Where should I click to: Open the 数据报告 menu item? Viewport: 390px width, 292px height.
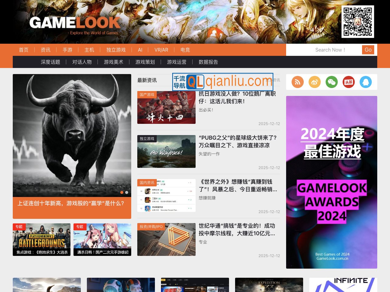(x=208, y=62)
